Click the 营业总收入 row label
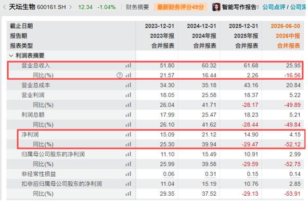The width and height of the screenshot is (308, 201). (36, 65)
